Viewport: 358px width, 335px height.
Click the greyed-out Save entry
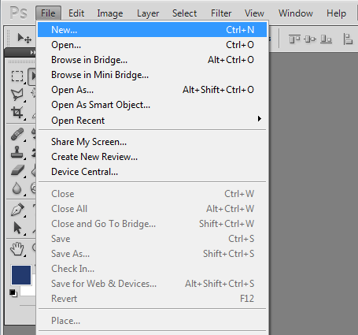coord(153,239)
